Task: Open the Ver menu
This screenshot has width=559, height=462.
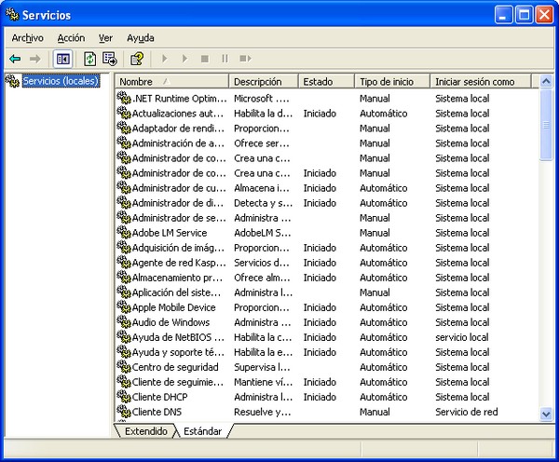Action: 105,38
